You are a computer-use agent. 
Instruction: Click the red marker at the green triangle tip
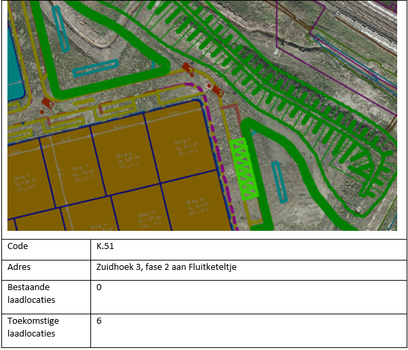coord(187,69)
